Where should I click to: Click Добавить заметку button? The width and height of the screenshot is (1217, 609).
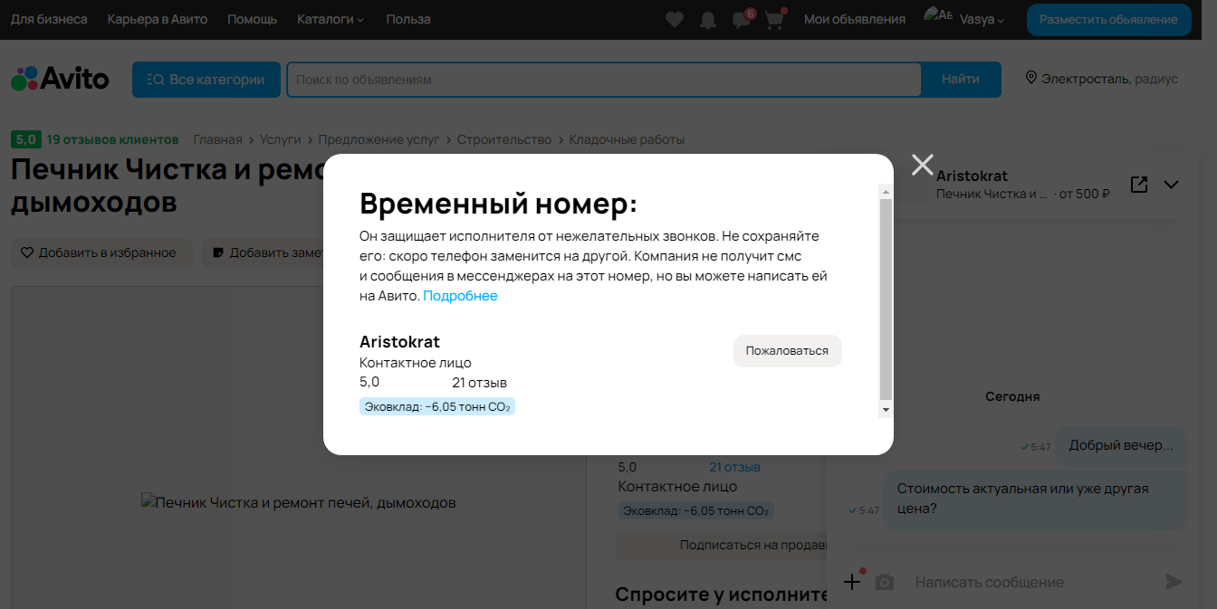click(263, 252)
